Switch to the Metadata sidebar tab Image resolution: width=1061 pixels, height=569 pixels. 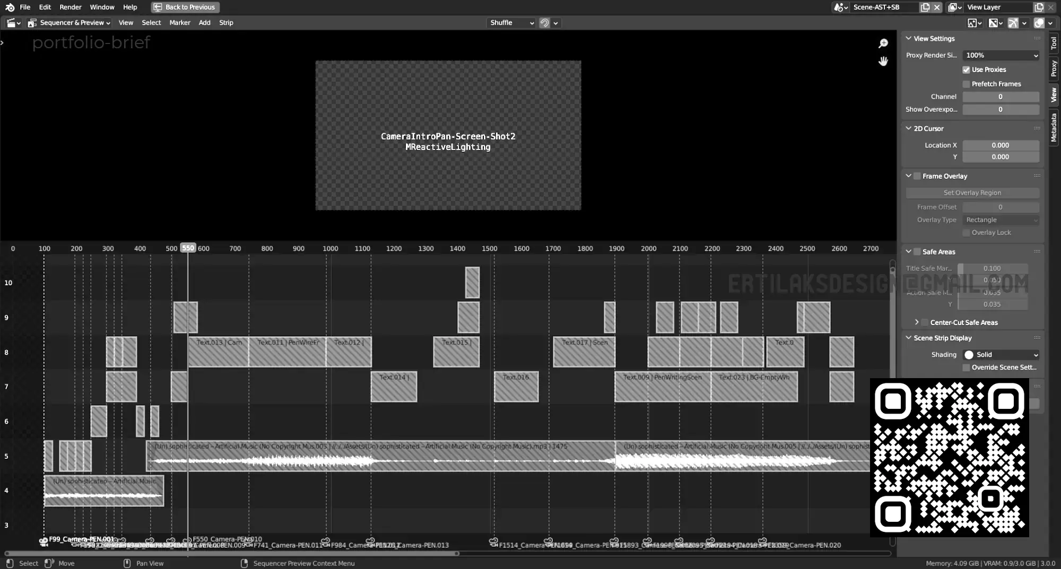point(1054,127)
